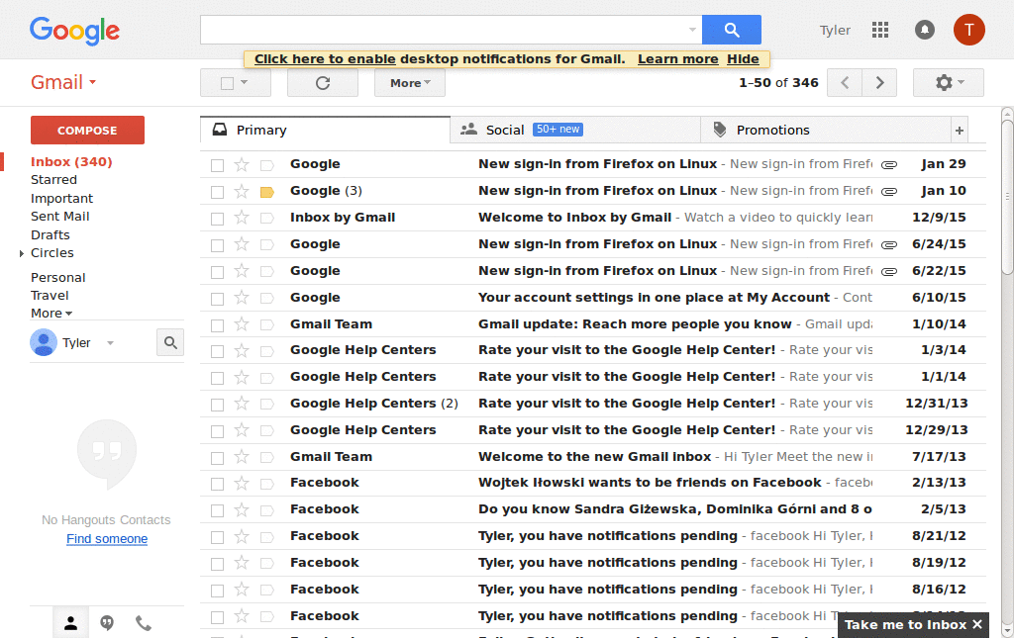This screenshot has width=1014, height=638.
Task: Open the Important label
Action: click(x=62, y=198)
